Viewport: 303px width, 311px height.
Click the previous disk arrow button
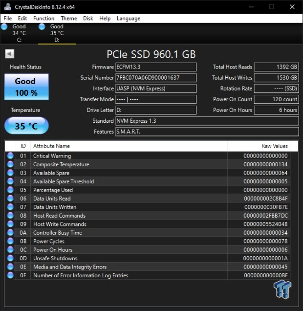point(9,54)
